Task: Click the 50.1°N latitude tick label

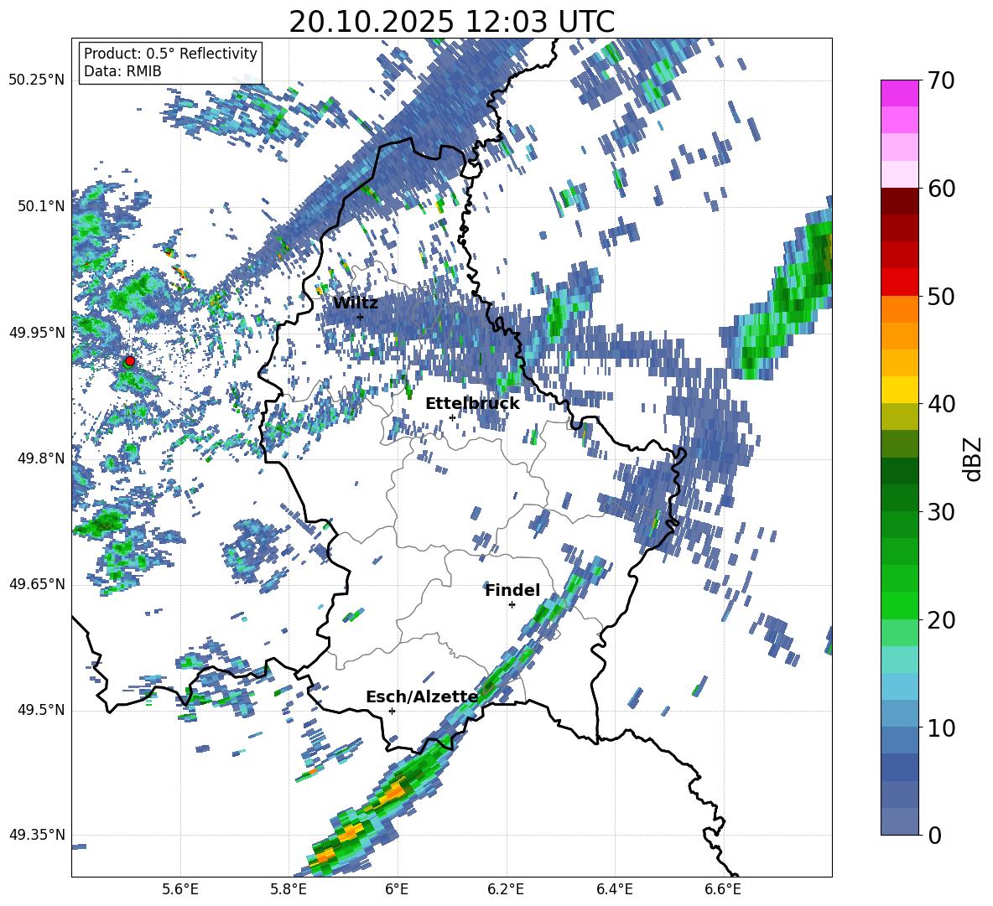Action: coord(41,206)
